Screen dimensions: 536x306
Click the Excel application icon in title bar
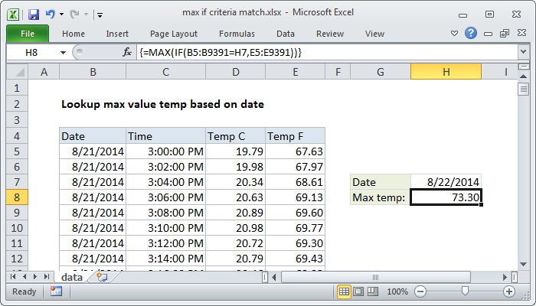(x=13, y=15)
